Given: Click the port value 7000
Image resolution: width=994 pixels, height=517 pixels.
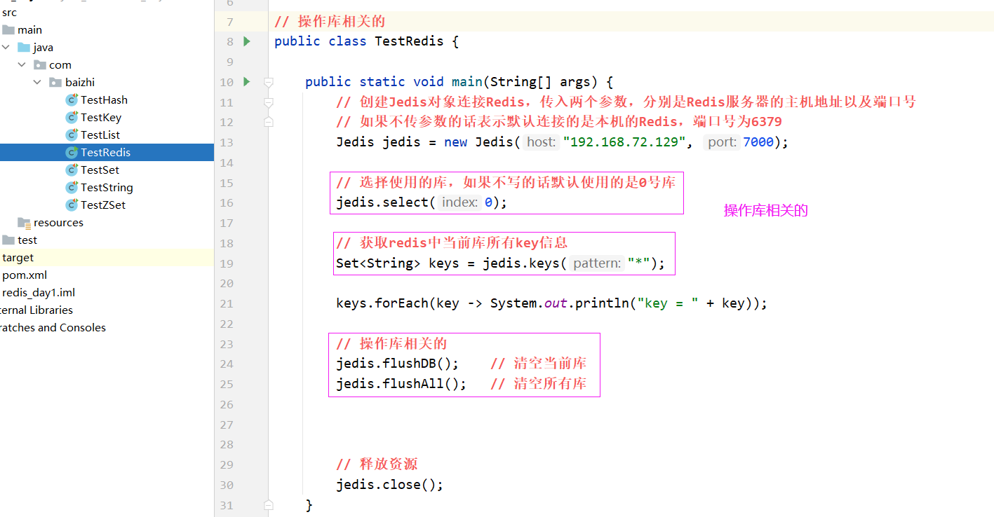Looking at the screenshot, I should [758, 142].
